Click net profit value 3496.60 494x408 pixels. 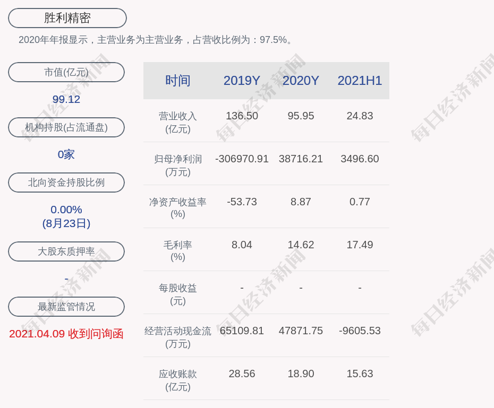click(x=360, y=159)
